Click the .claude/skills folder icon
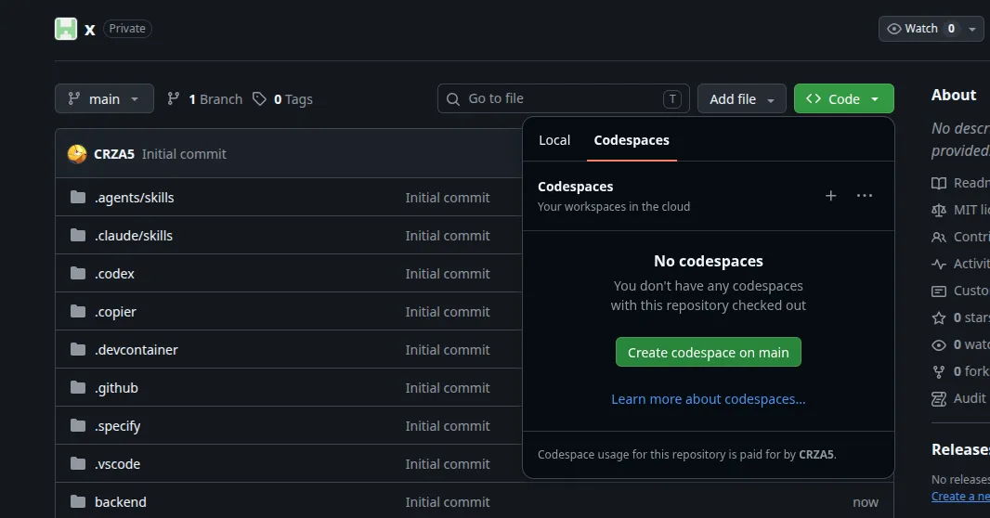The width and height of the screenshot is (990, 518). click(x=78, y=236)
